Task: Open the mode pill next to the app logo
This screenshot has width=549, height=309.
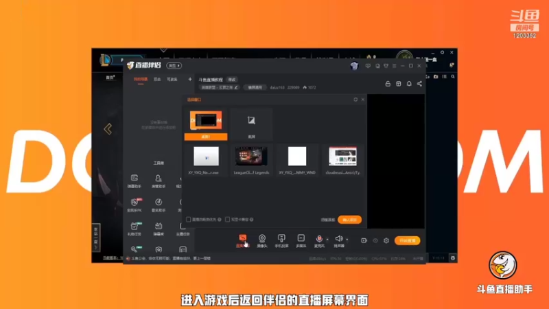Action: (x=174, y=65)
